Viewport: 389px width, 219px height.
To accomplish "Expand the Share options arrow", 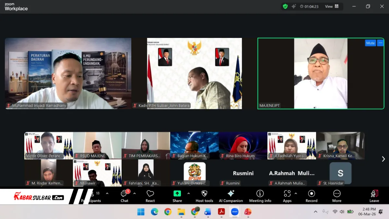I will coord(188,193).
